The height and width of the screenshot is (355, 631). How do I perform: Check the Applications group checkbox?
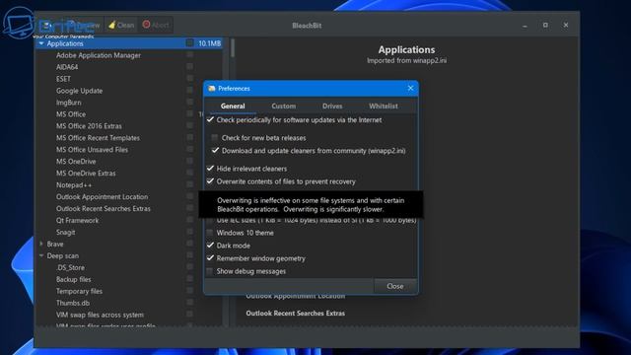coord(190,43)
